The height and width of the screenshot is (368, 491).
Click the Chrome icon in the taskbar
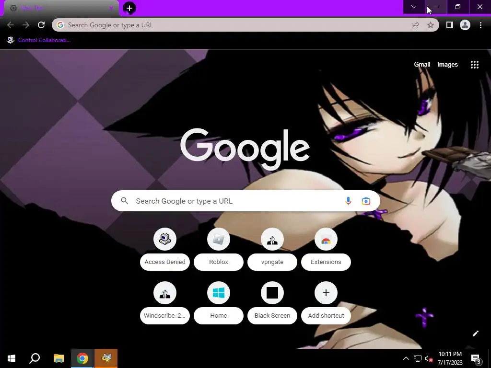pos(82,358)
